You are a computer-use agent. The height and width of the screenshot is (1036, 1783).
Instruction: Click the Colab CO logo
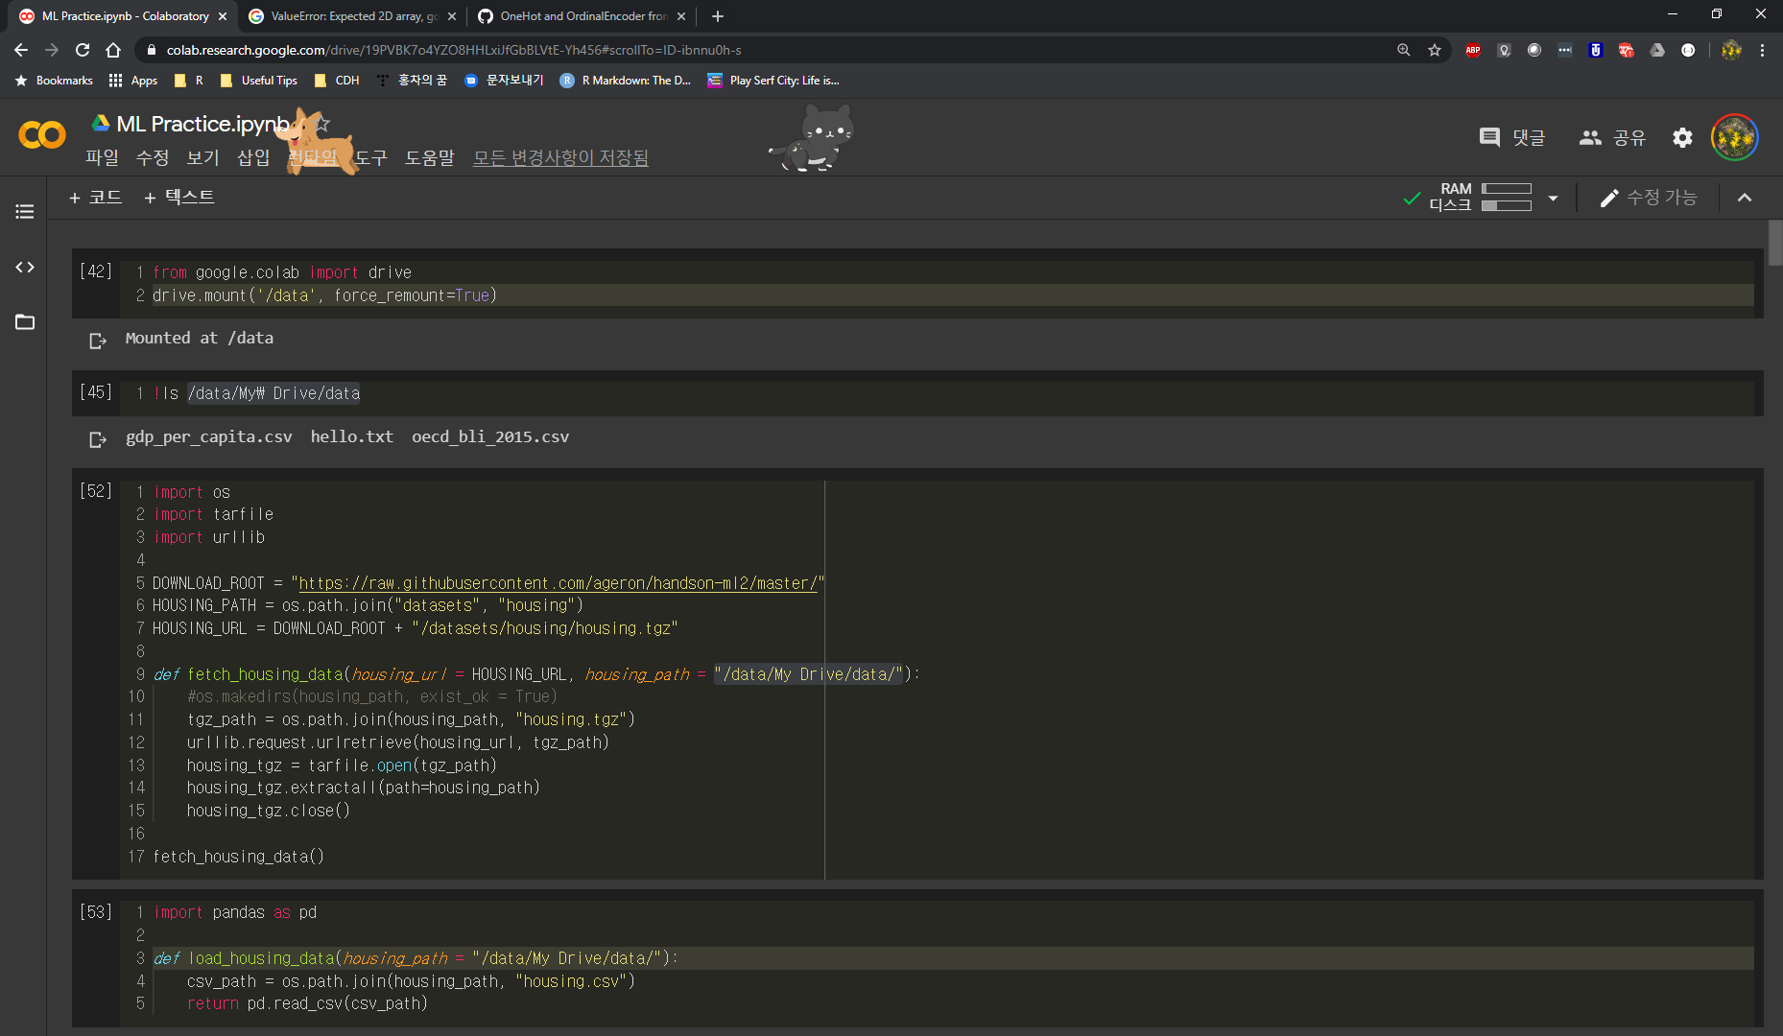pyautogui.click(x=42, y=135)
